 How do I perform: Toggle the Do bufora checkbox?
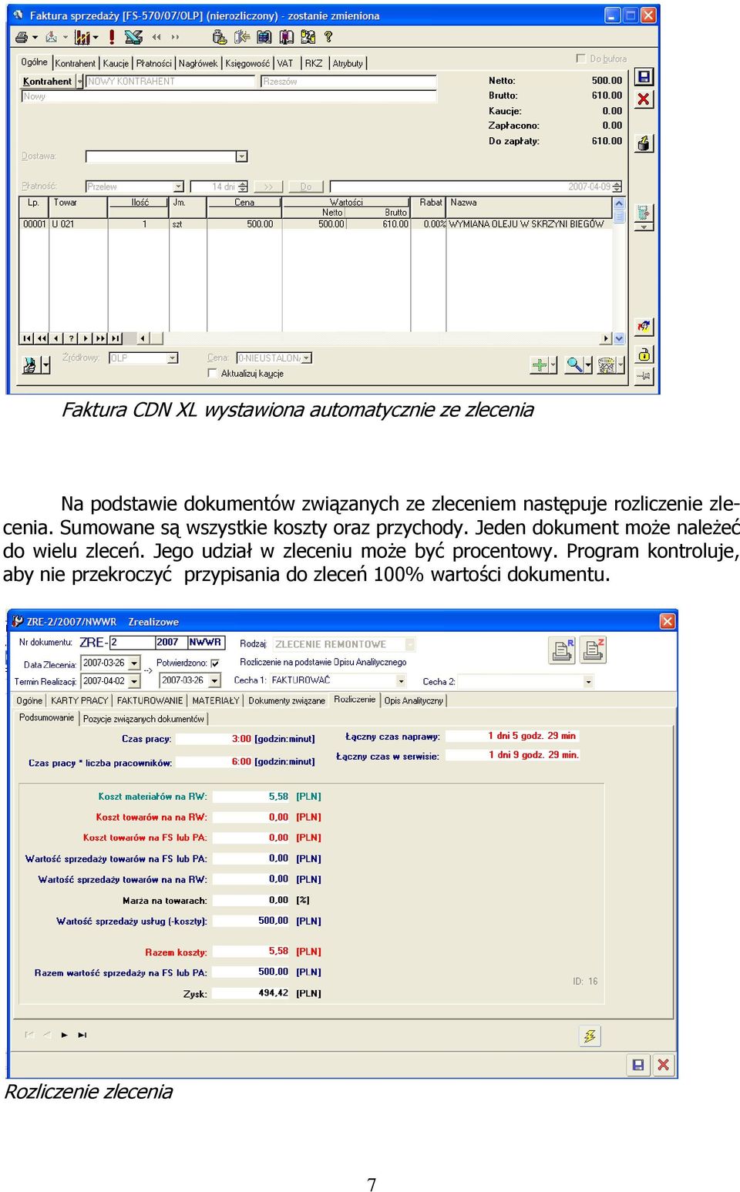(581, 59)
